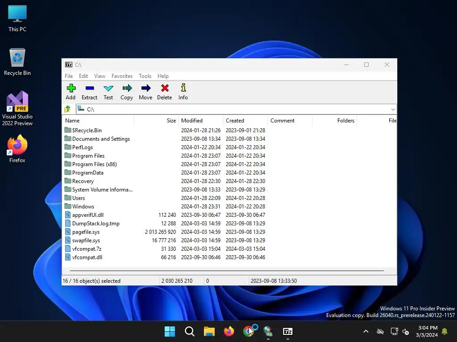Click status text 16 / 16 object(s) selected
This screenshot has width=457, height=342.
point(91,281)
